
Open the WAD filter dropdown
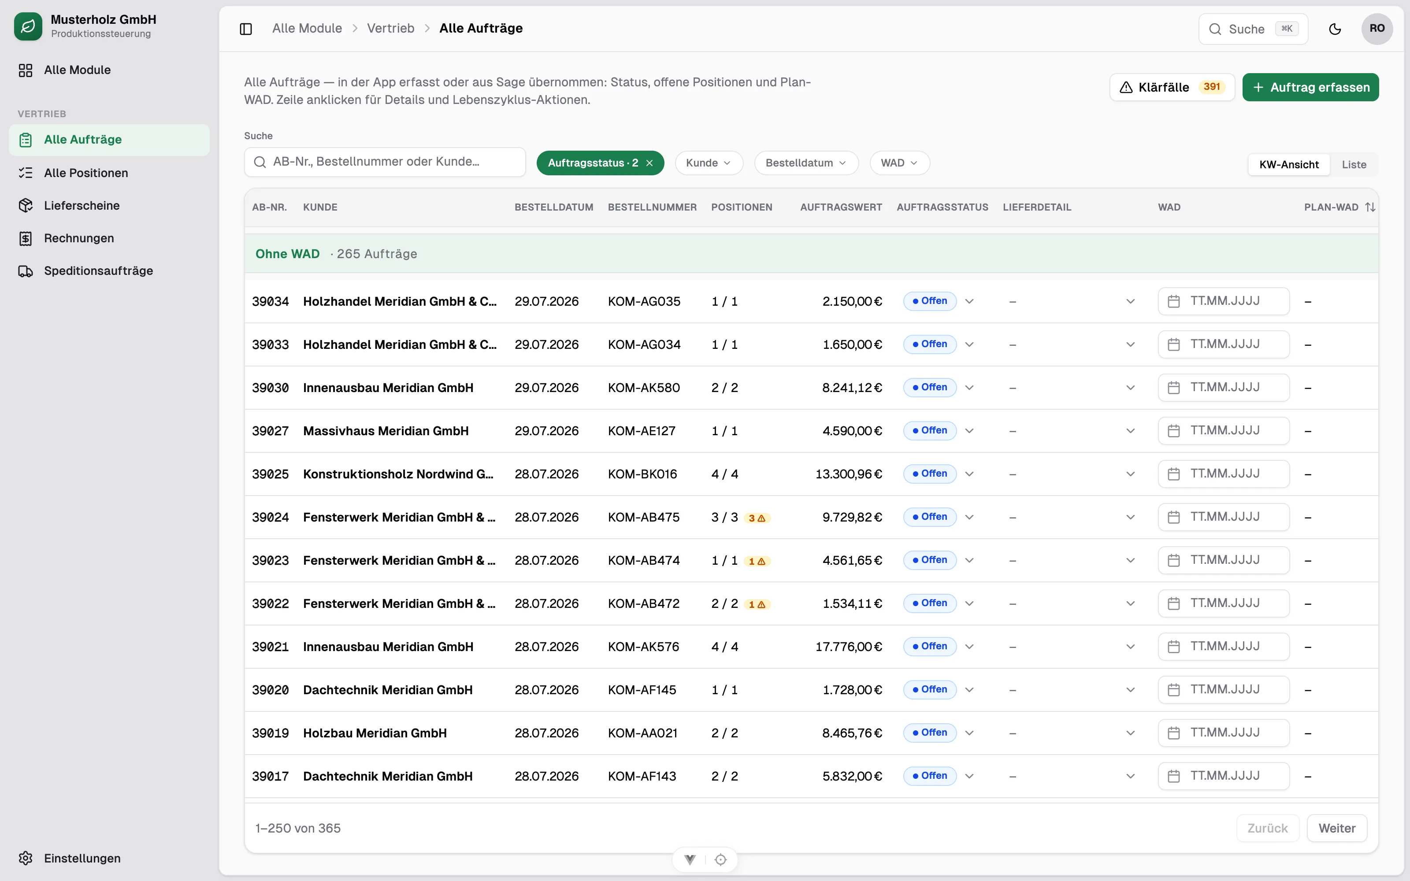899,163
